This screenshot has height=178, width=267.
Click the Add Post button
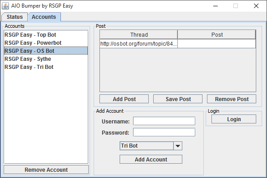[124, 99]
